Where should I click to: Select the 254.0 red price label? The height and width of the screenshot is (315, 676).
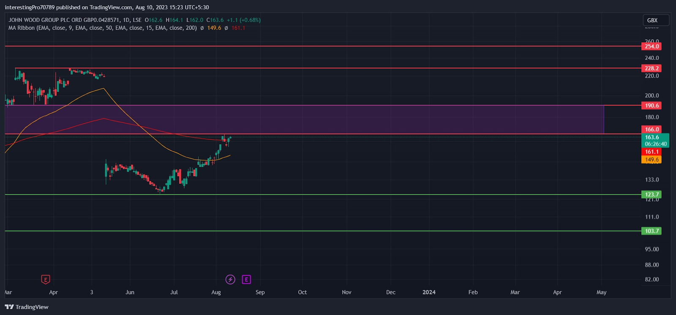[651, 46]
